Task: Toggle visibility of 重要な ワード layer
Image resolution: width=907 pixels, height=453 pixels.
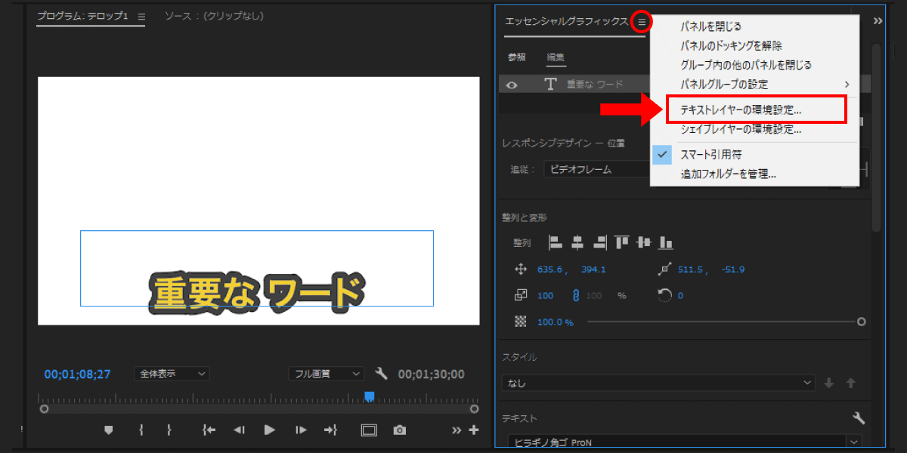Action: tap(512, 85)
